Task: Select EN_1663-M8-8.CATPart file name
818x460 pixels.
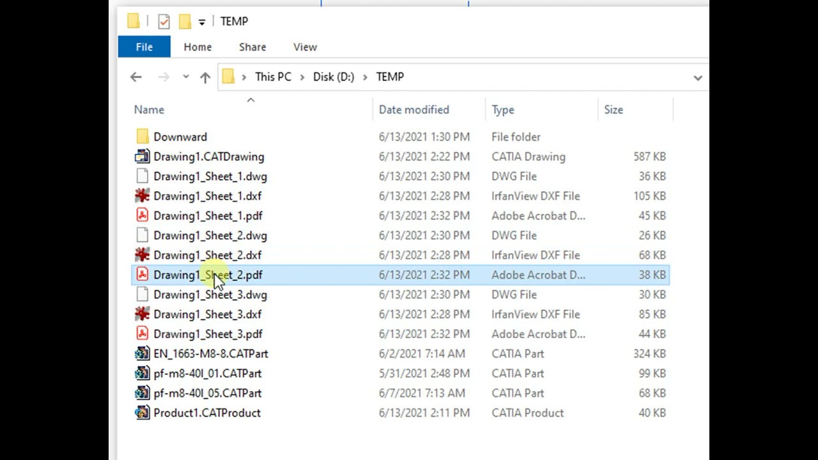Action: point(211,354)
